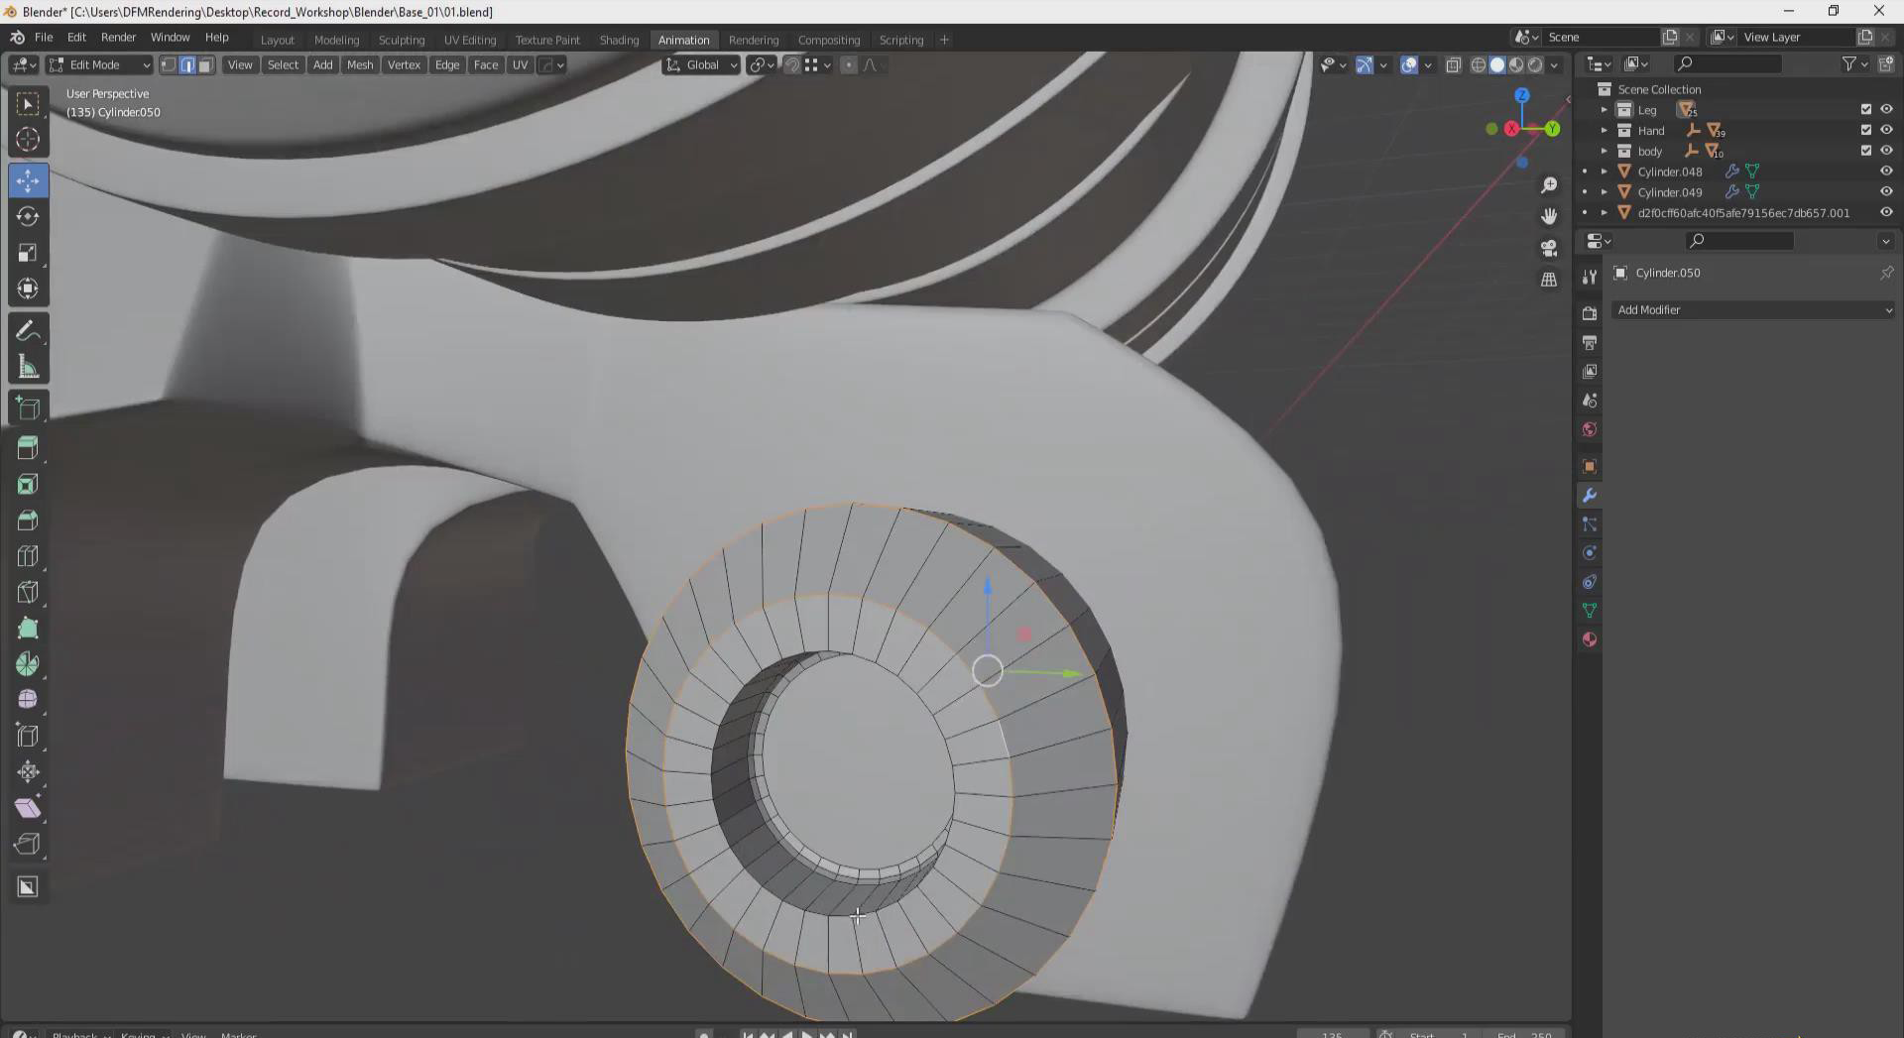
Task: Hide Cylinder.048 with its eye icon
Action: pos(1886,172)
